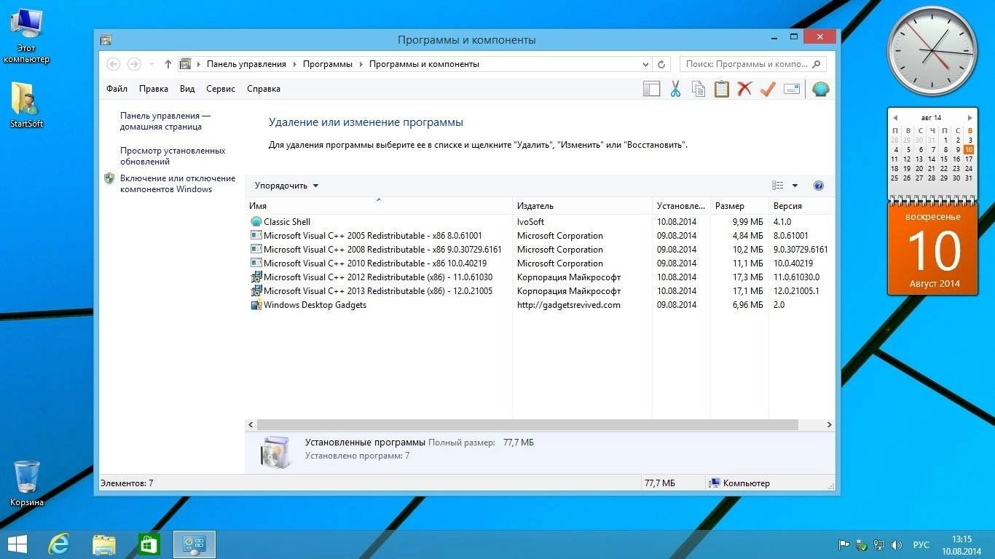Open recent locations dropdown arrow
Screen dimensions: 995x559
(151, 64)
